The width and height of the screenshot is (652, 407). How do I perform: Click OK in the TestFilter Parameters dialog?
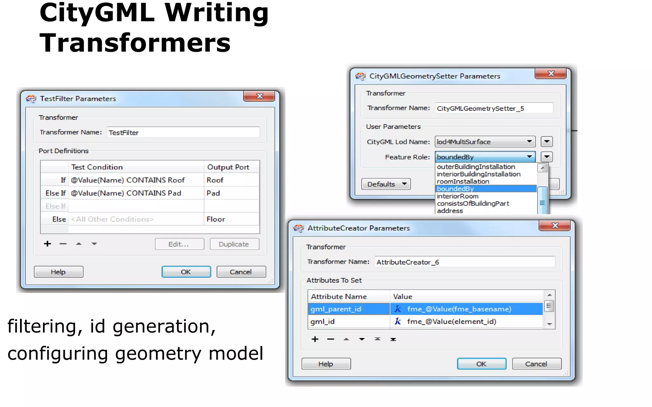[186, 272]
